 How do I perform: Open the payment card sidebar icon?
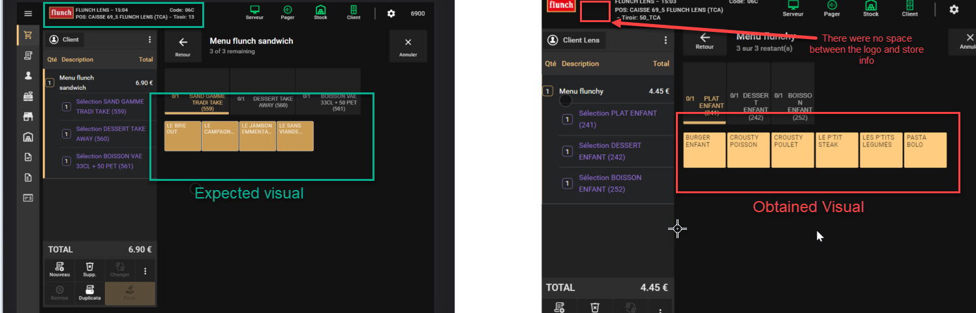pos(28,197)
